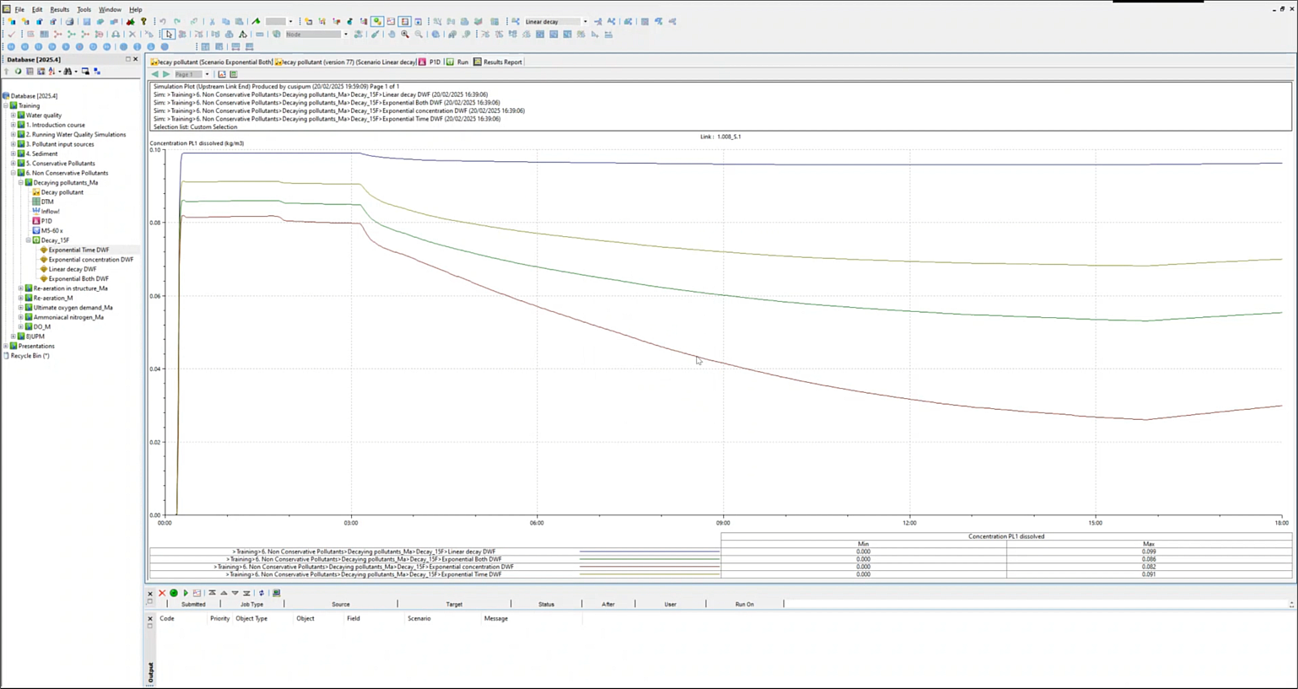This screenshot has height=689, width=1298.
Task: Open the Sort icon in the Database toolbar
Action: tap(51, 71)
